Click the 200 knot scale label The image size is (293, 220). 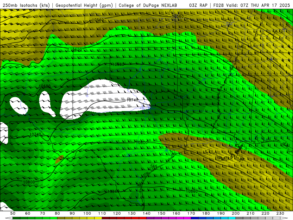[x=236, y=213]
